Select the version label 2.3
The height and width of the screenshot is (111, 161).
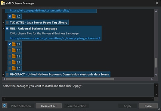[18, 50]
